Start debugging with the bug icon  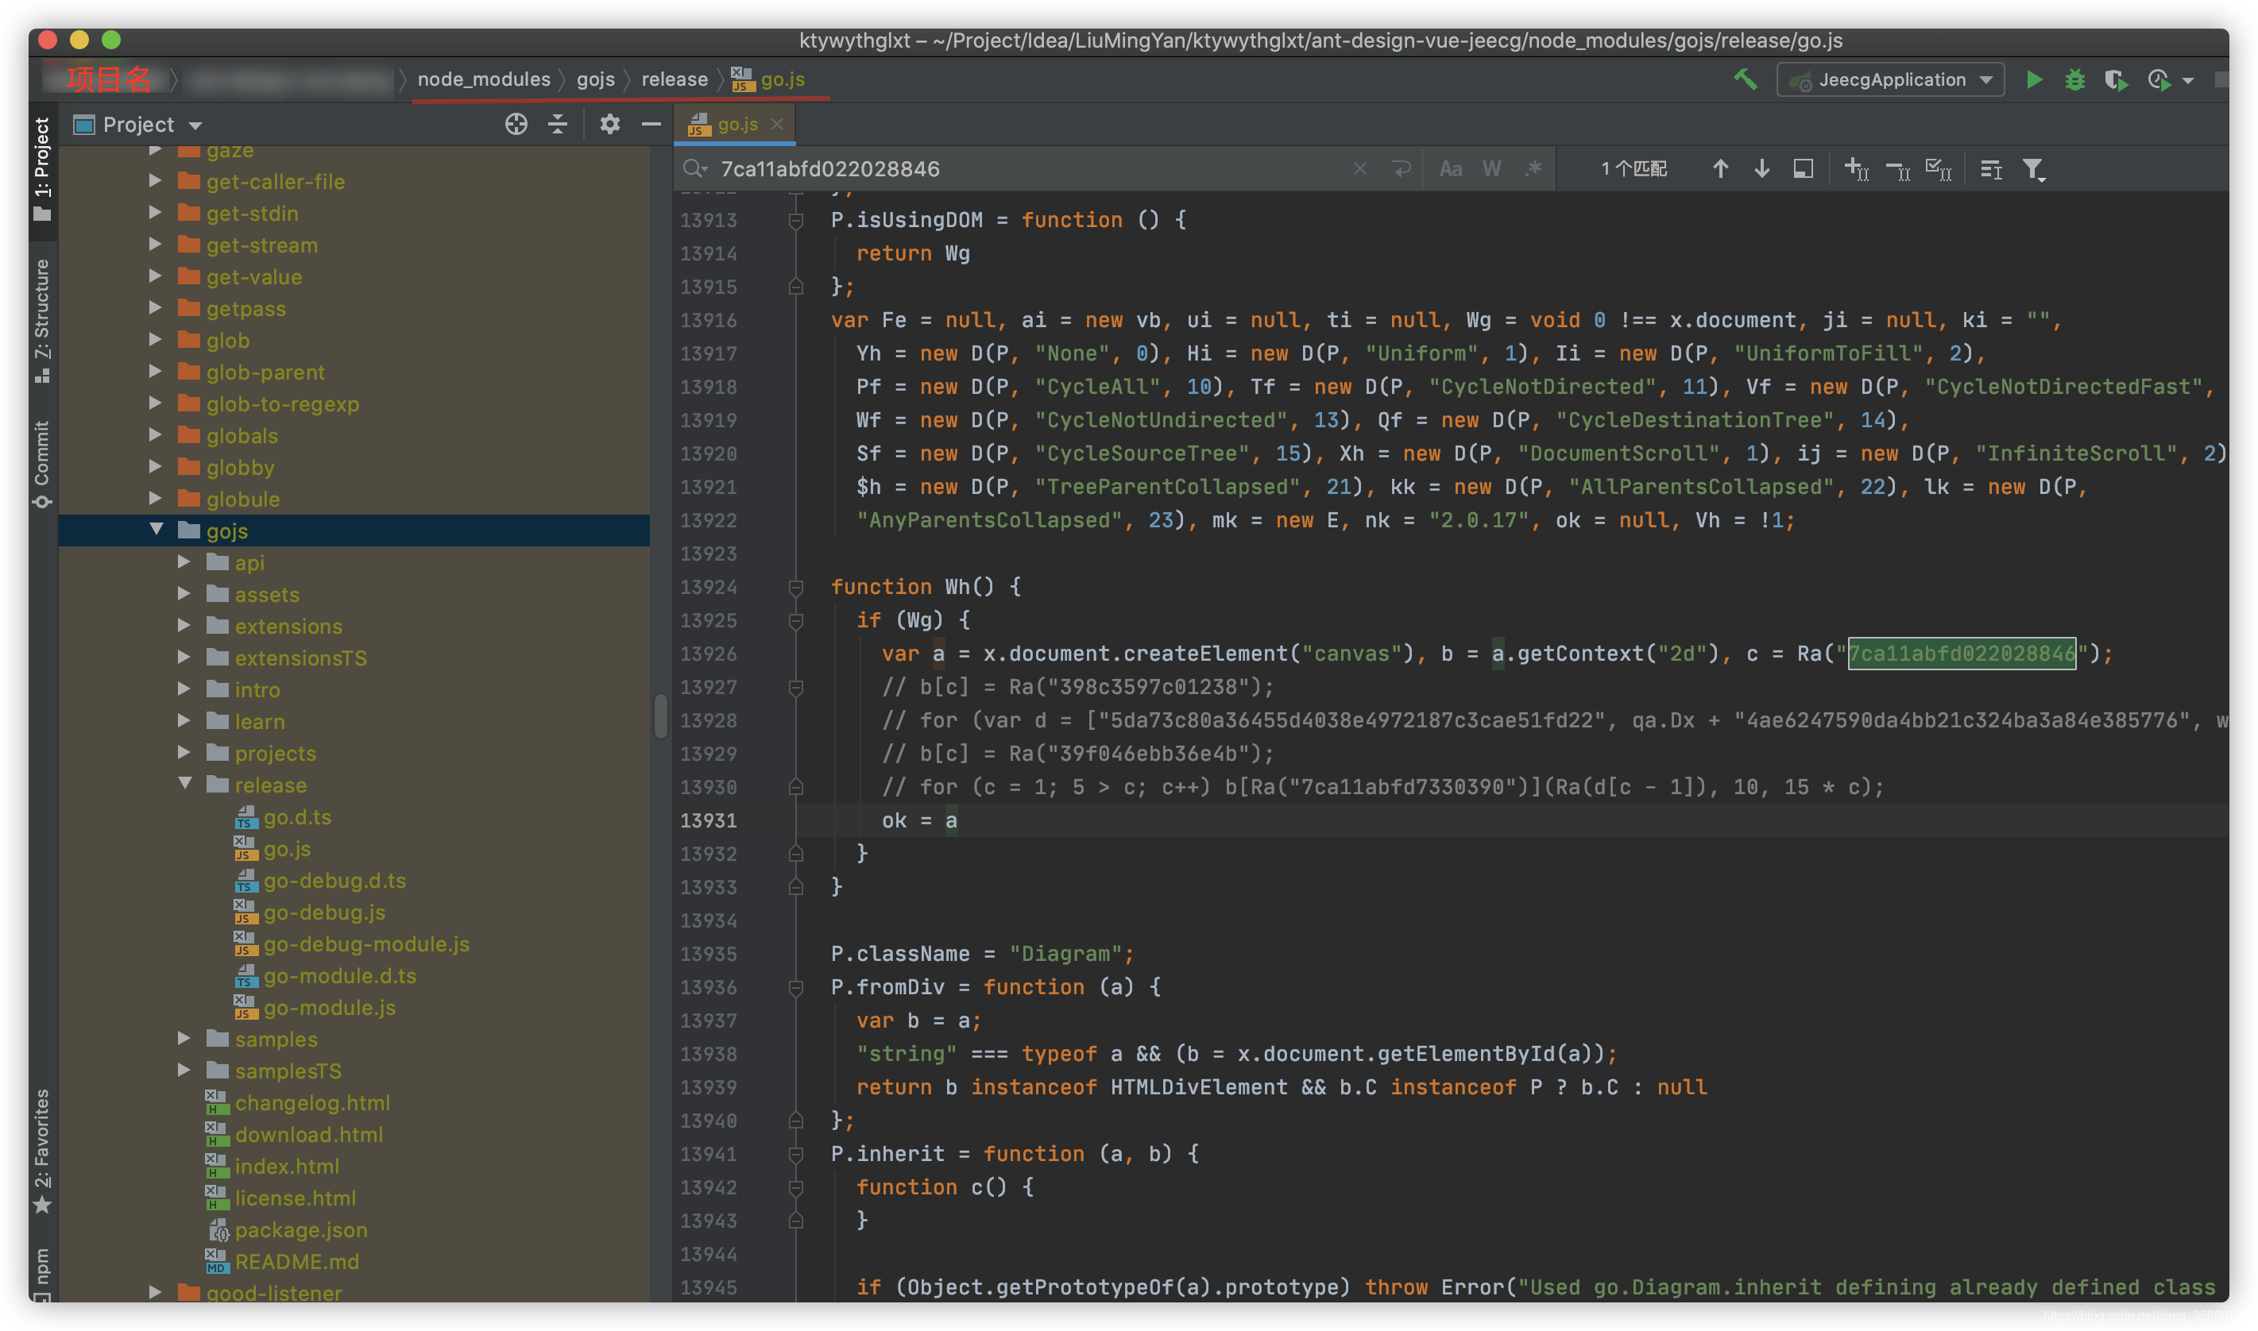pyautogui.click(x=2074, y=80)
